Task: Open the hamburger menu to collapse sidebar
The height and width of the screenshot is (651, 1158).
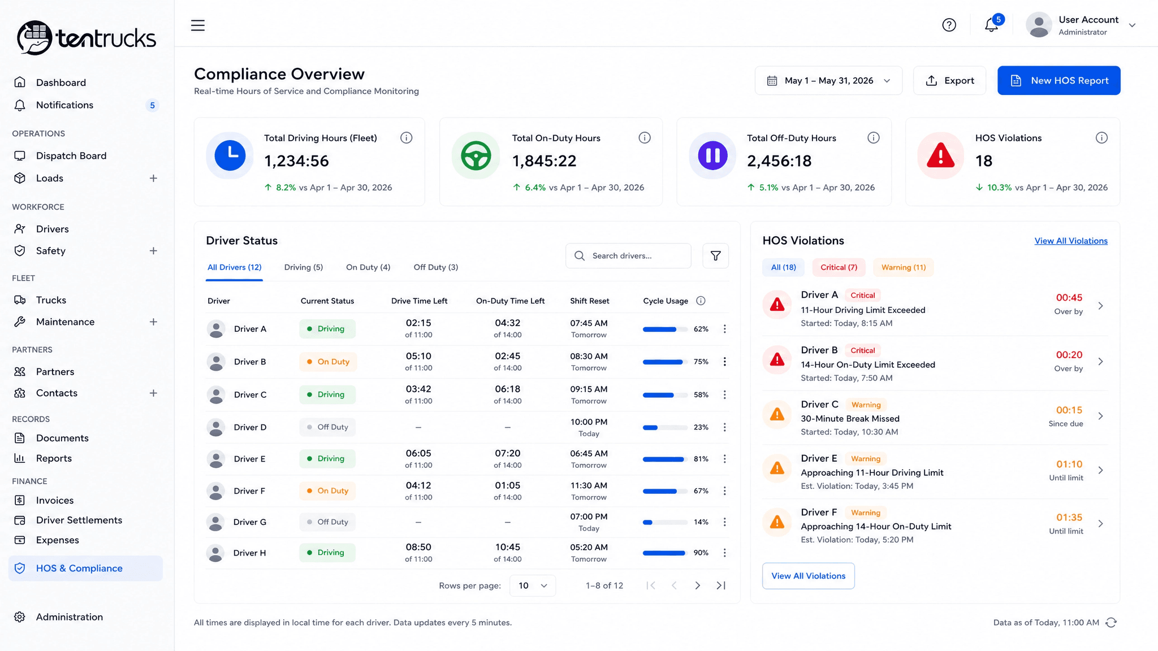Action: 198,25
